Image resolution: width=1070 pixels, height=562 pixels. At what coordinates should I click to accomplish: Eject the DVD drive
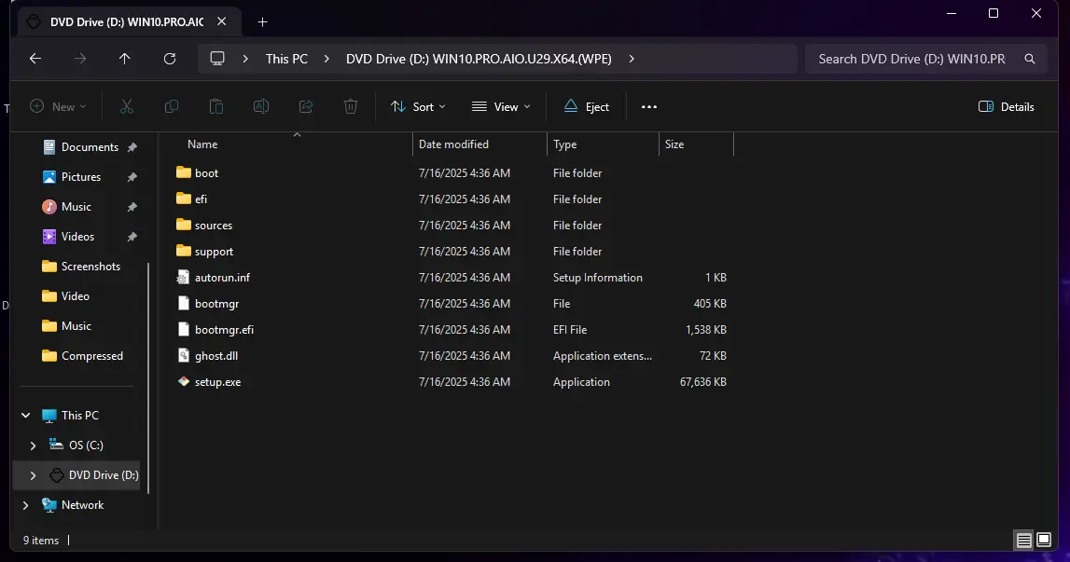586,106
